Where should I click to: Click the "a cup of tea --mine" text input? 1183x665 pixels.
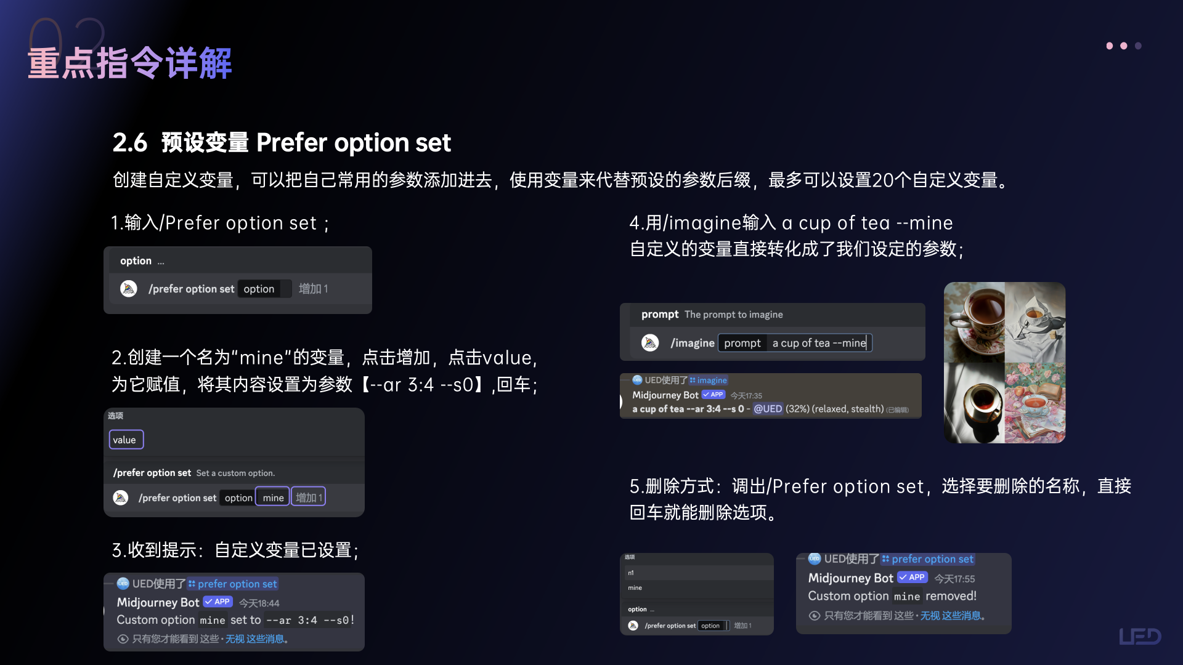click(819, 343)
